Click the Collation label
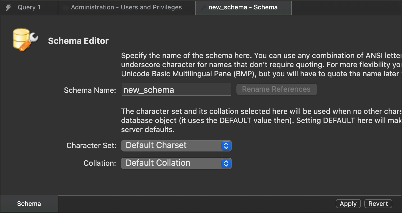Screen dimensions: 402x213 (x=100, y=163)
